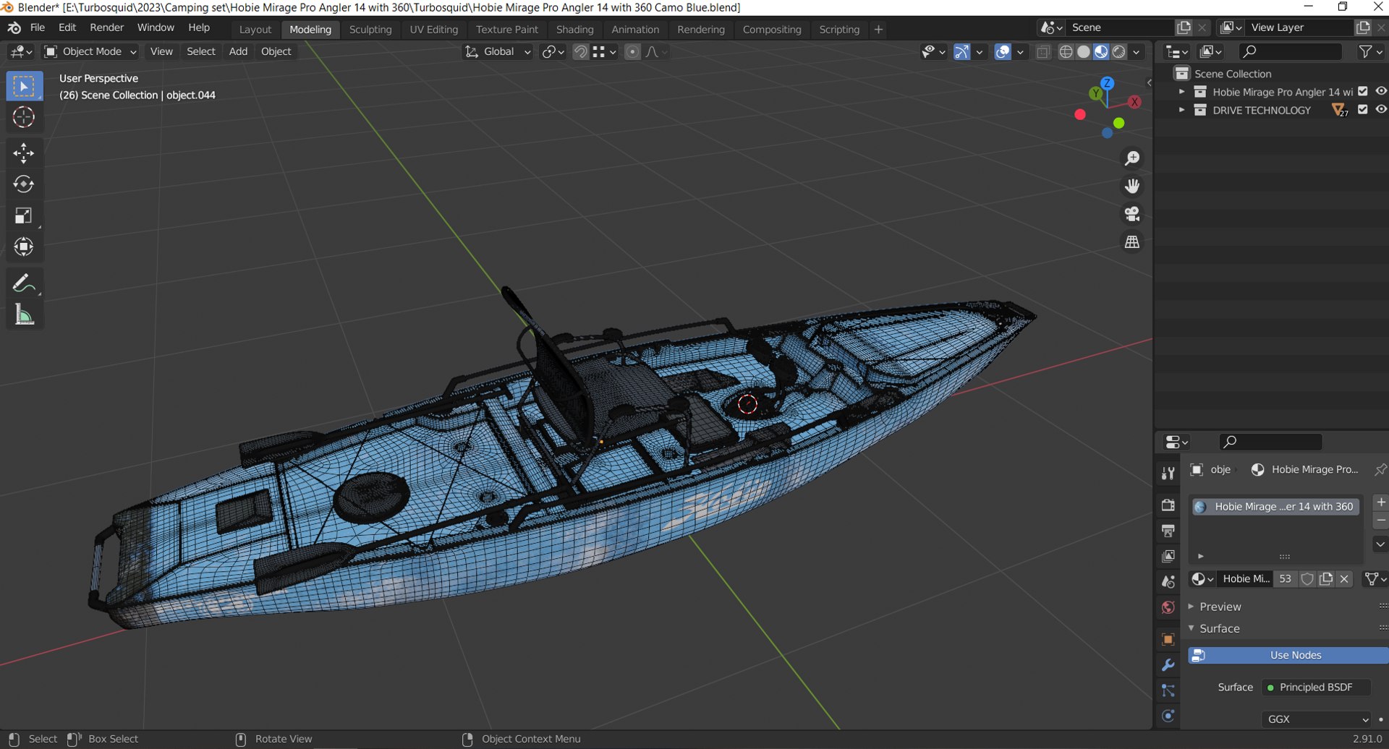1389x749 pixels.
Task: Switch perspective/orthographic grid icon
Action: click(x=1132, y=242)
